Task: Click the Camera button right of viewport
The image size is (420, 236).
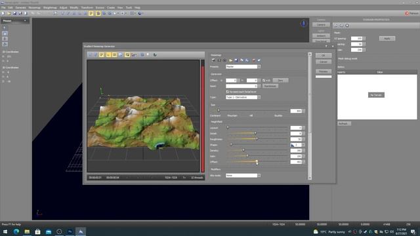Action: pos(321,25)
